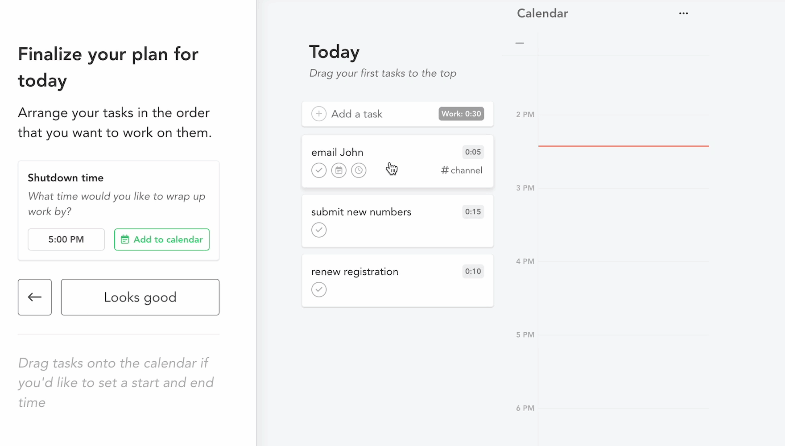Click the clock timer icon on email John
This screenshot has width=785, height=446.
coord(359,170)
